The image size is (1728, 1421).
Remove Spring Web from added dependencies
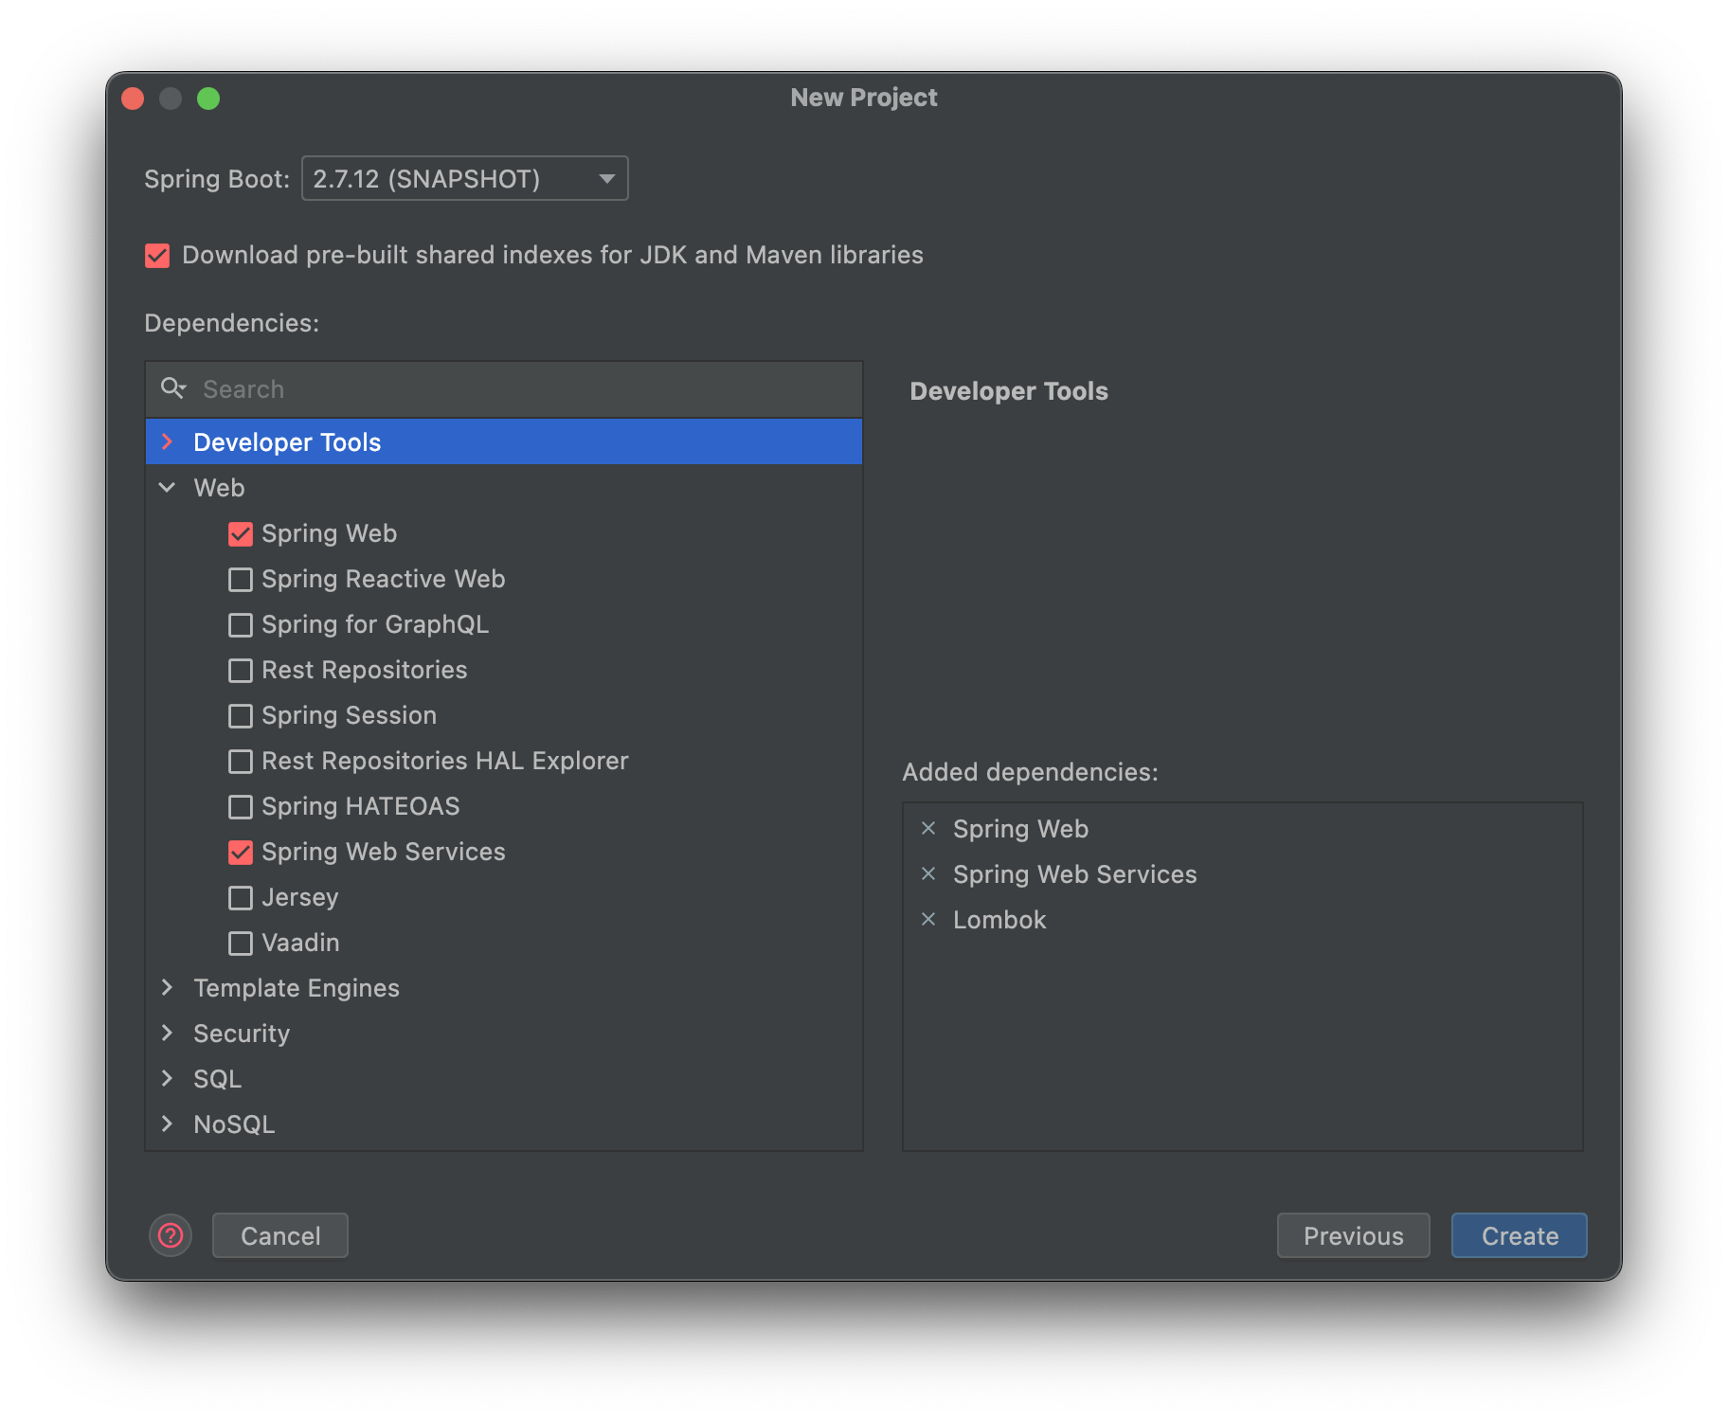pyautogui.click(x=928, y=828)
